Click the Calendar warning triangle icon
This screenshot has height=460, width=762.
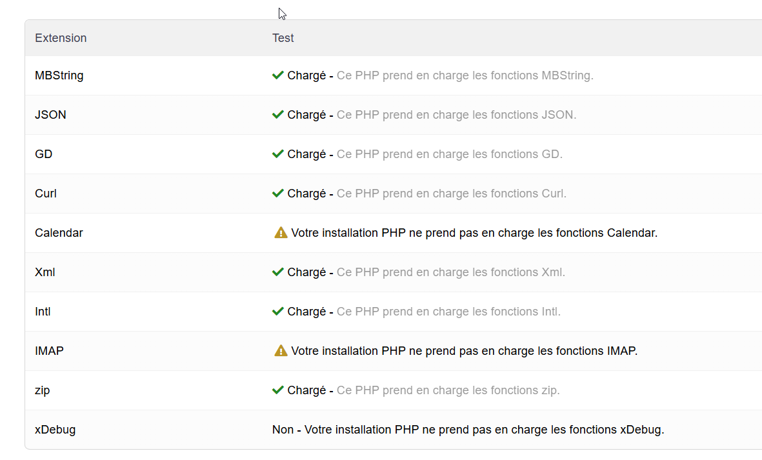click(281, 233)
